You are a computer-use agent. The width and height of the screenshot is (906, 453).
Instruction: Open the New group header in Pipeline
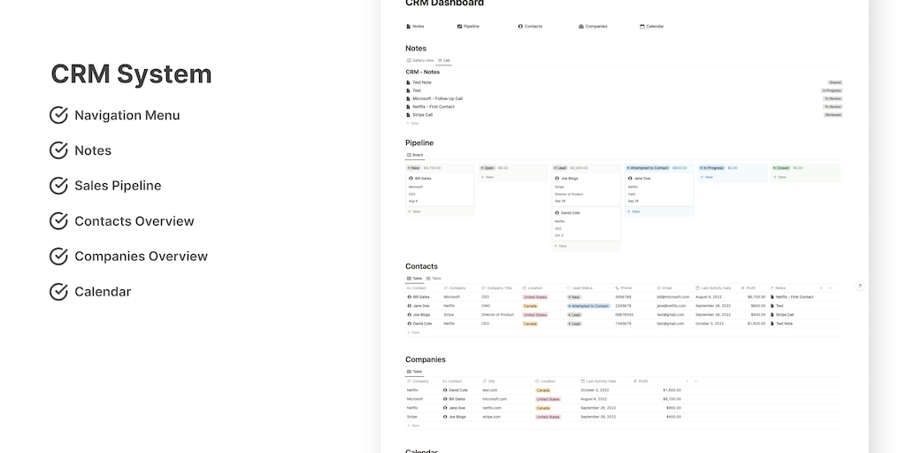tap(414, 168)
